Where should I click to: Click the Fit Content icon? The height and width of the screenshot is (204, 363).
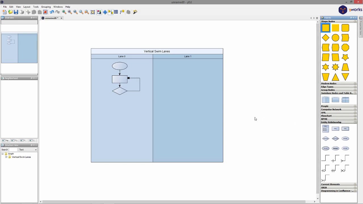93,12
